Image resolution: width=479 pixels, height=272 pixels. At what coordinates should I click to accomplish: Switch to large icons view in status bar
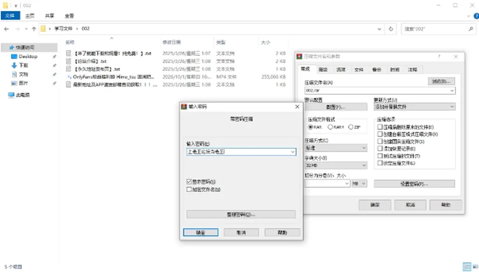point(475,267)
